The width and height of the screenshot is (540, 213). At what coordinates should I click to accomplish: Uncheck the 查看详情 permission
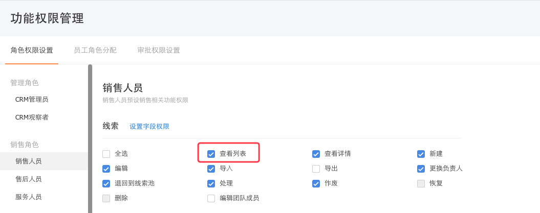tap(316, 154)
